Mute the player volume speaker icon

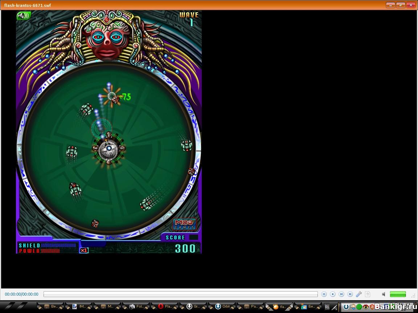click(x=384, y=294)
